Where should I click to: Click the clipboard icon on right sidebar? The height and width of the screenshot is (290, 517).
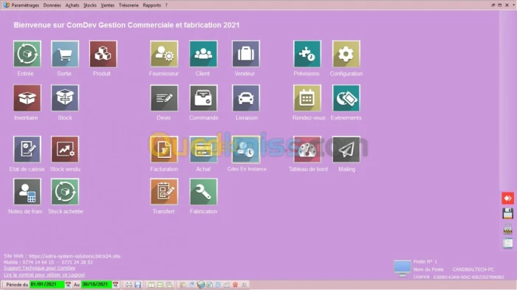tap(508, 244)
